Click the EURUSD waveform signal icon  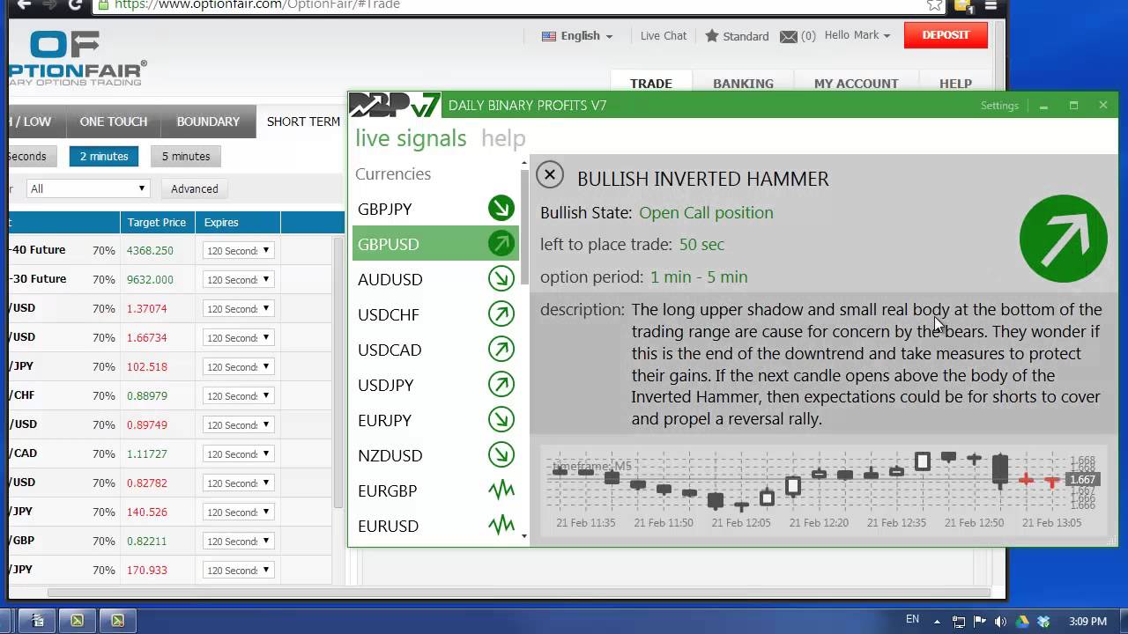501,526
